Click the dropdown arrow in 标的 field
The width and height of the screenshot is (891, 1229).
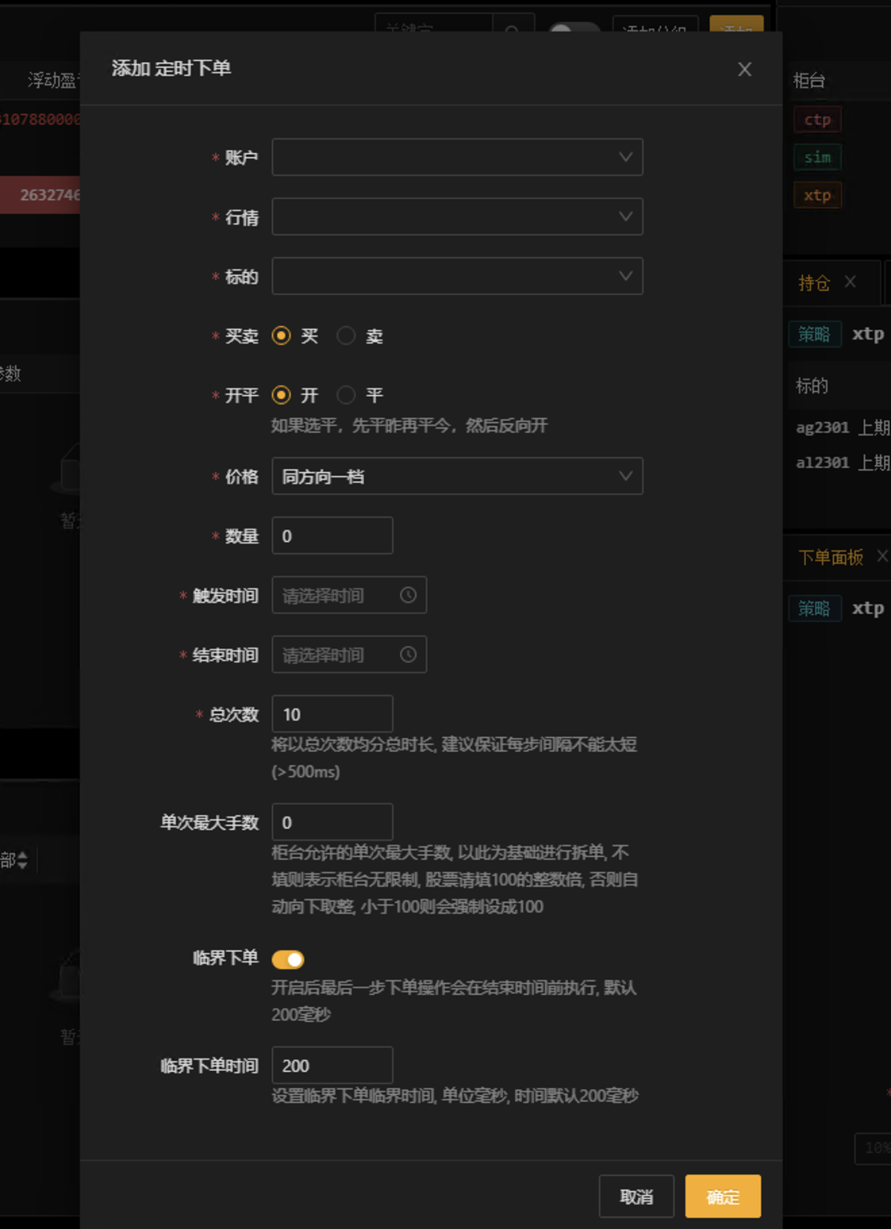pyautogui.click(x=625, y=276)
